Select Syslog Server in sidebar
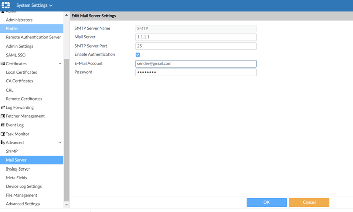This screenshot has width=353, height=212. [18, 169]
